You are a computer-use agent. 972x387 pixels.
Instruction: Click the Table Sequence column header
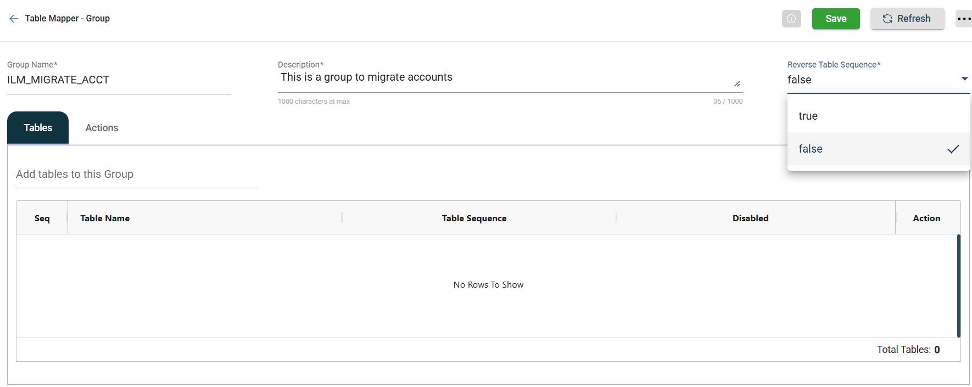tap(474, 218)
